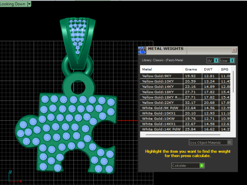Open the Looking Down viewport dropdown arrow
The width and height of the screenshot is (247, 185).
[x=29, y=4]
